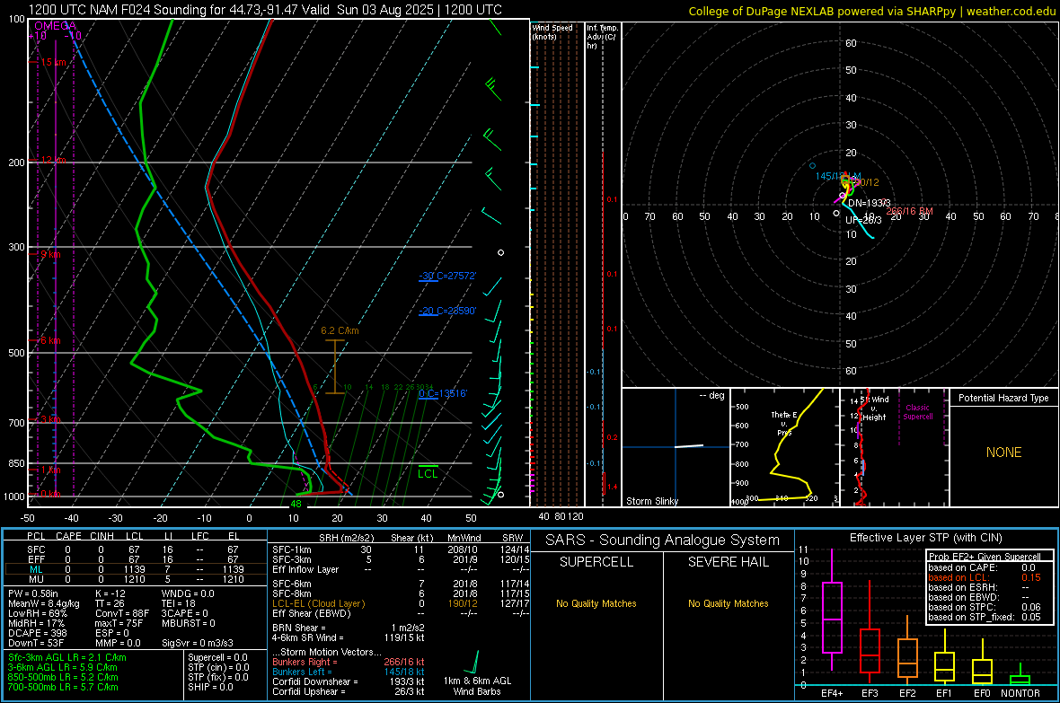Click the 9 km height marker
Image resolution: width=1060 pixels, height=703 pixels.
50,255
